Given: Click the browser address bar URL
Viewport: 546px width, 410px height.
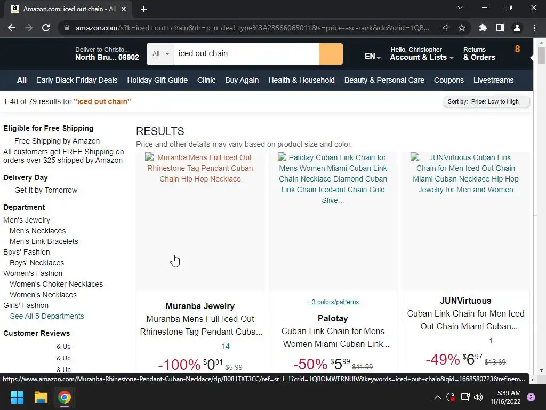Looking at the screenshot, I should [252, 28].
